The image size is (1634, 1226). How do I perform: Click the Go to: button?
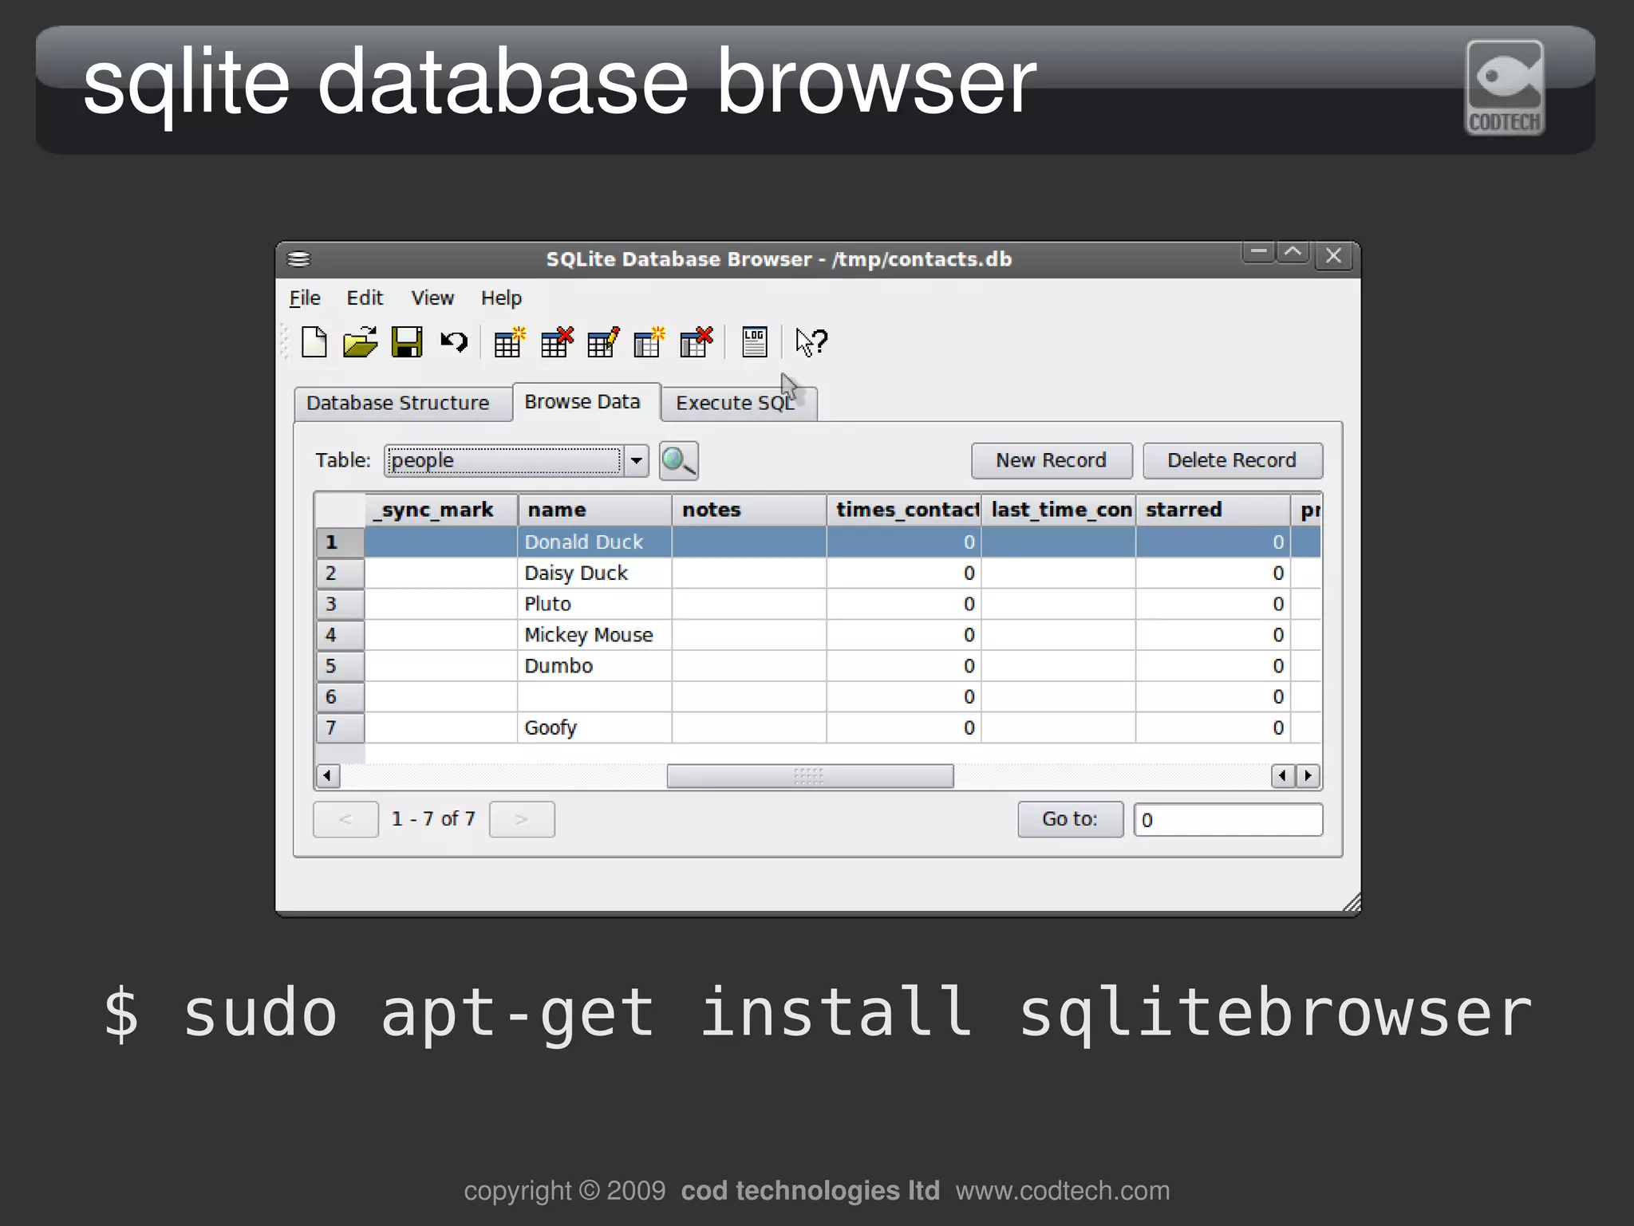pyautogui.click(x=1070, y=819)
